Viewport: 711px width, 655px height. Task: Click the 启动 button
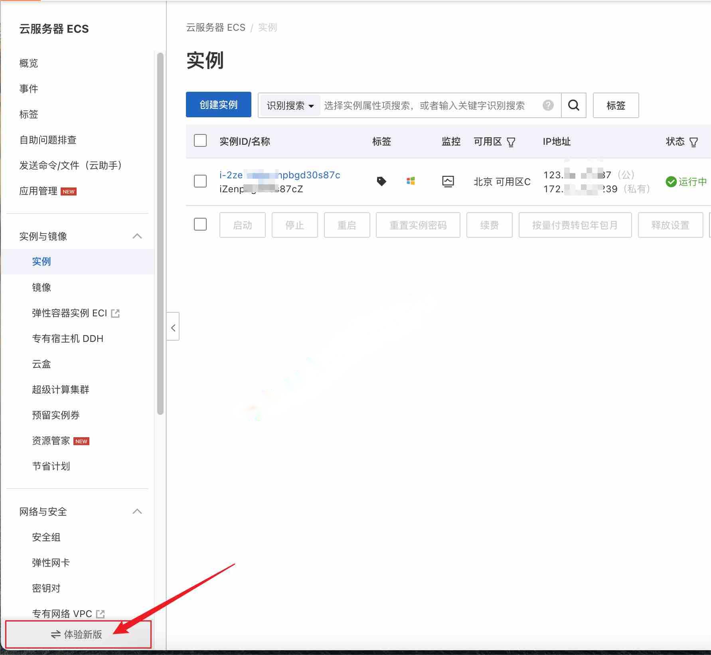click(242, 225)
